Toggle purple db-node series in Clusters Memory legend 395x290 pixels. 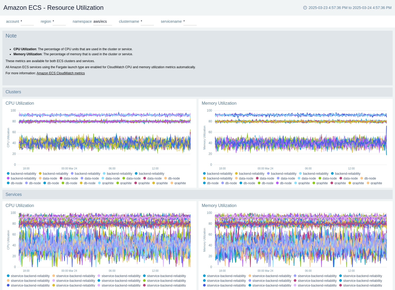point(284,183)
